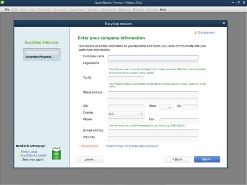Click the 'required field' legend text
The image size is (247, 185).
pyautogui.click(x=89, y=146)
